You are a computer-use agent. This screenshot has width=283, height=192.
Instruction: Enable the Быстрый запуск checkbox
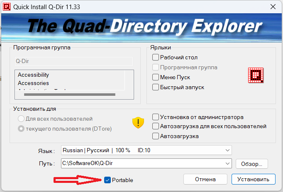pos(156,87)
